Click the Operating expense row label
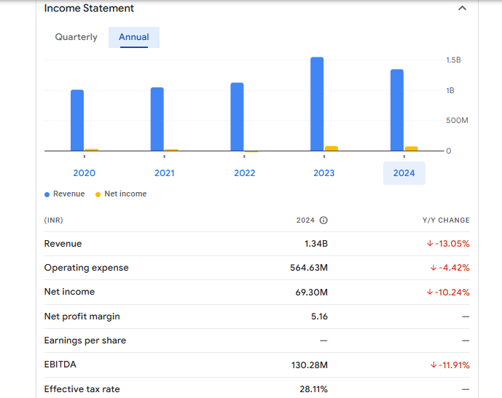Viewport: 502px width, 398px height. [86, 268]
